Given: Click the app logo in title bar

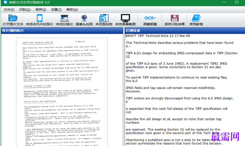Looking at the screenshot, I should (5, 2).
